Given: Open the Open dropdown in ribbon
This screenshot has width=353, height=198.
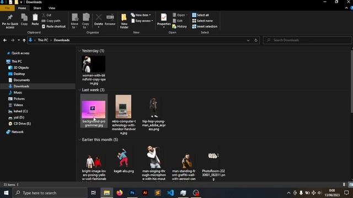Looking at the screenshot, I should point(180,15).
